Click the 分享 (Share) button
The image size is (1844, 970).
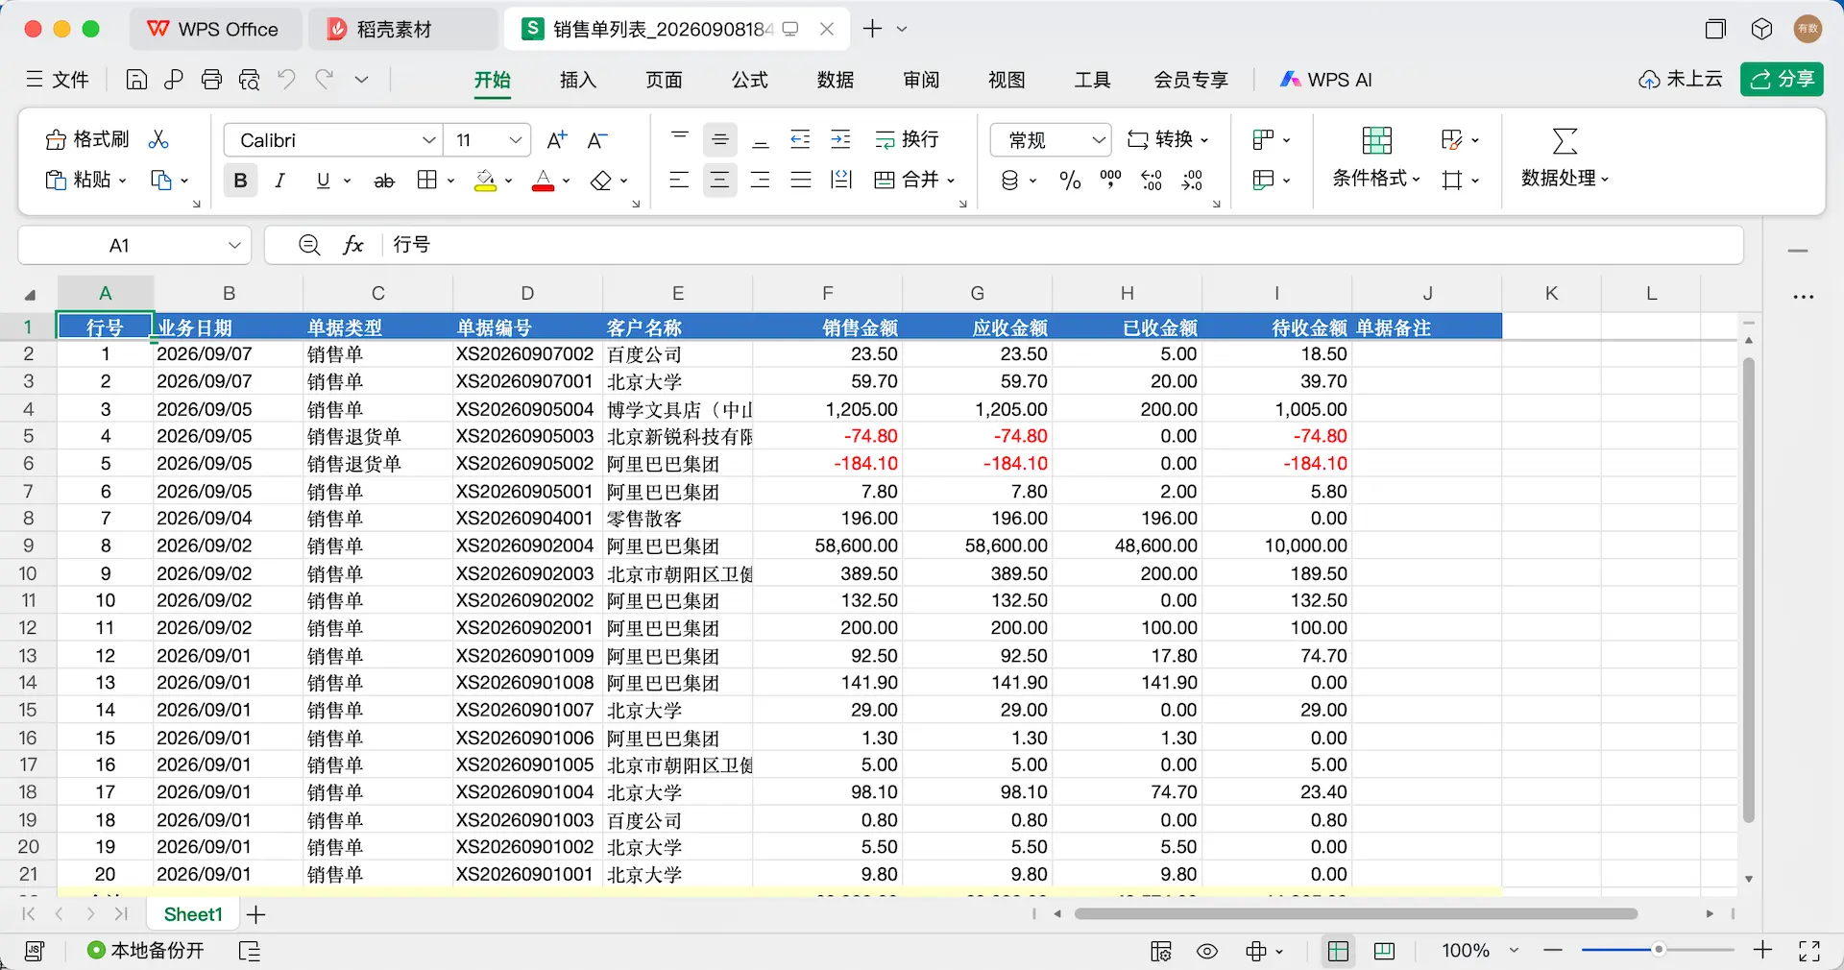(1782, 80)
